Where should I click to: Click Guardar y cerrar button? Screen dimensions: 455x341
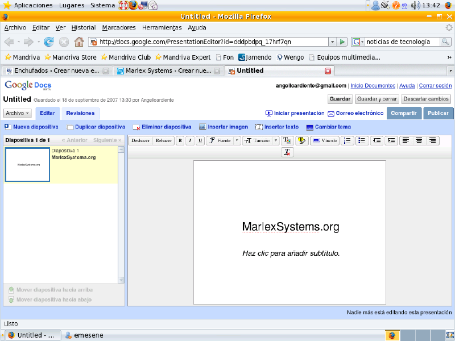pos(377,99)
